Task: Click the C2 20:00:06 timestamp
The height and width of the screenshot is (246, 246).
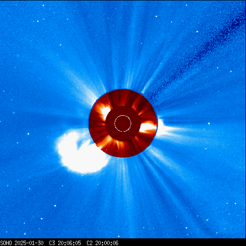Action: (x=102, y=243)
